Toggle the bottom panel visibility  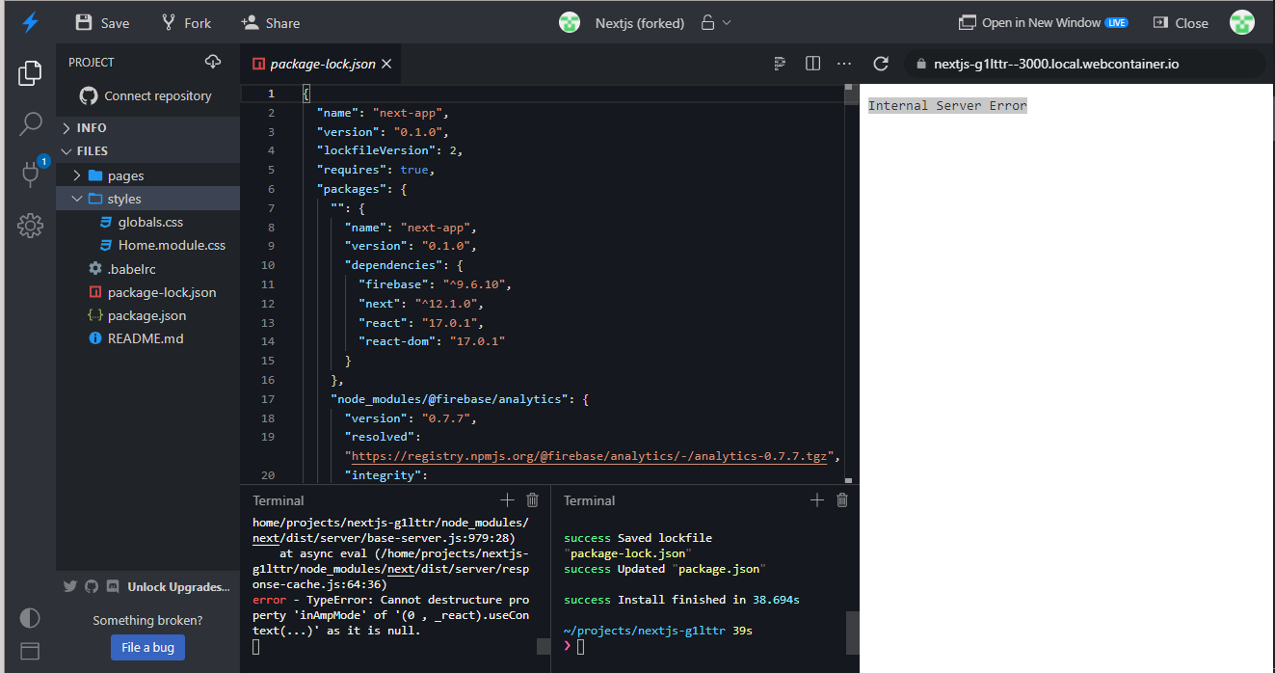coord(30,653)
